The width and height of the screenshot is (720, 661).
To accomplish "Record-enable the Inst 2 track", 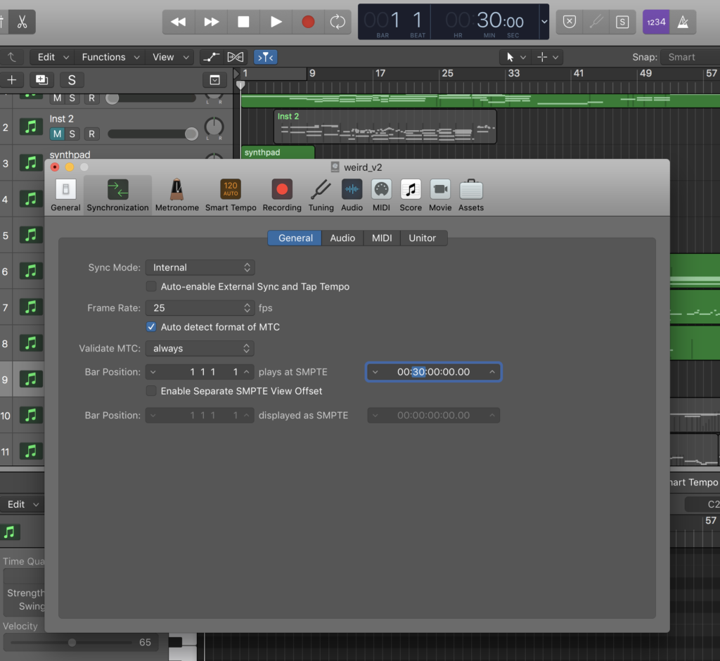I will (x=92, y=134).
